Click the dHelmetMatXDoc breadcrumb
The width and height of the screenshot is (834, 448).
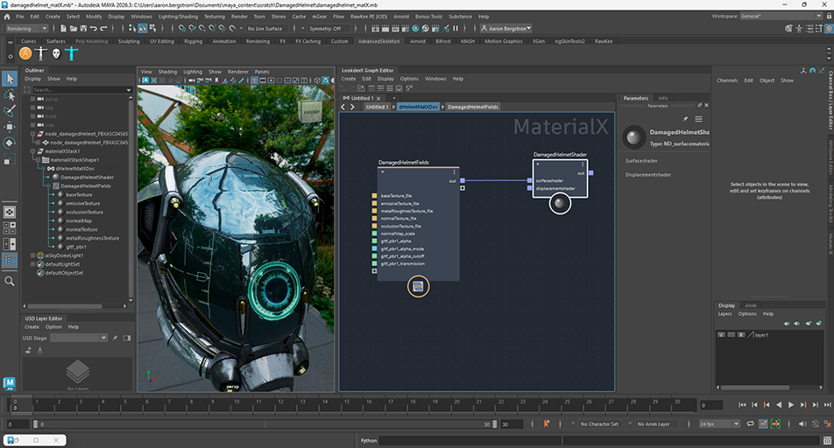[x=418, y=107]
